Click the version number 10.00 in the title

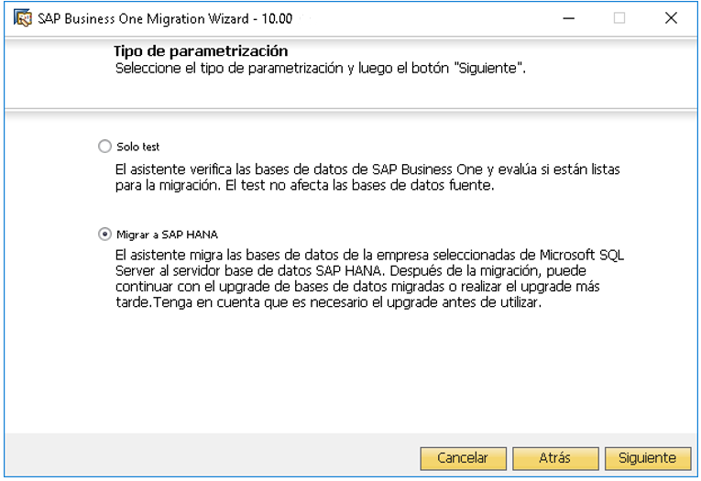[x=277, y=18]
